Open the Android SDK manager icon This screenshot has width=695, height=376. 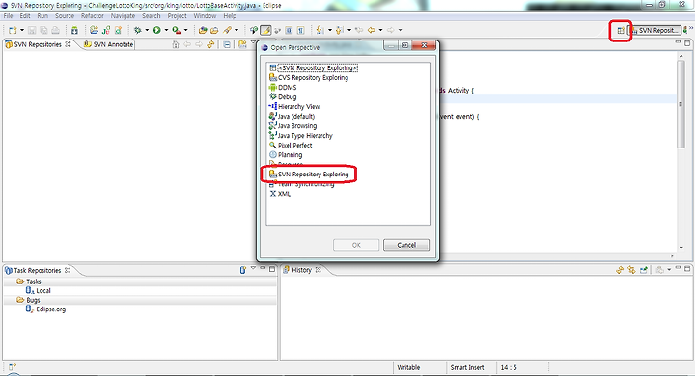pyautogui.click(x=74, y=30)
